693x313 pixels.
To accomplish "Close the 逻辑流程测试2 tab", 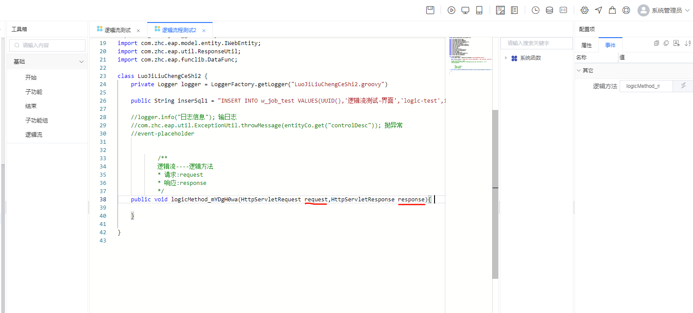I will (204, 31).
